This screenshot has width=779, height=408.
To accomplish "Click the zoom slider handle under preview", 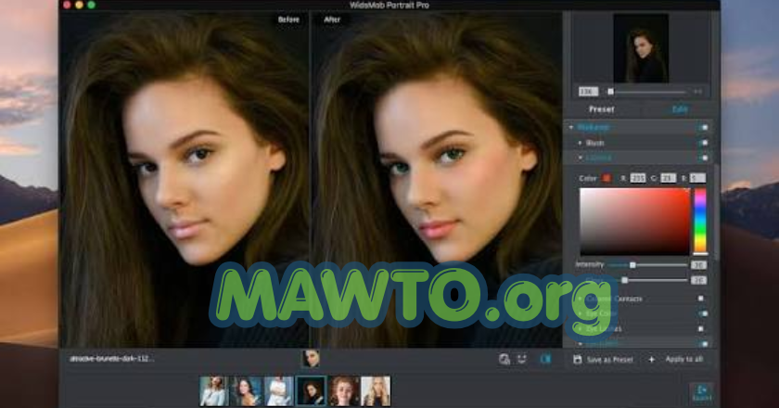I will pyautogui.click(x=610, y=92).
